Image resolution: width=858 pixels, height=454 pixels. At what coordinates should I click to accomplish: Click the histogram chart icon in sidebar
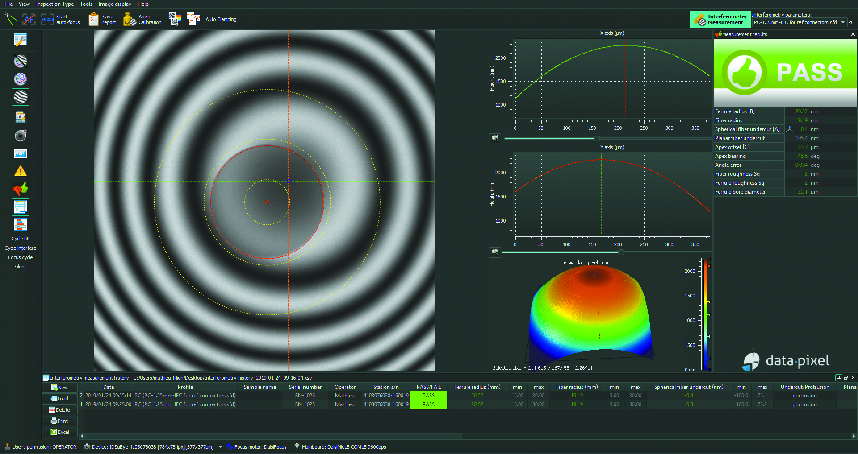[21, 154]
